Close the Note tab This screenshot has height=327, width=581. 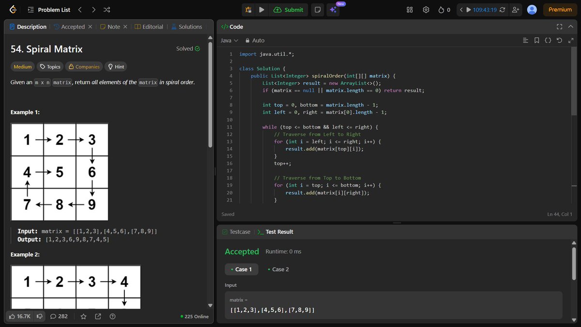125,27
